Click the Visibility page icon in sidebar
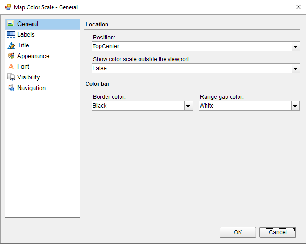This screenshot has width=306, height=244. [x=11, y=77]
